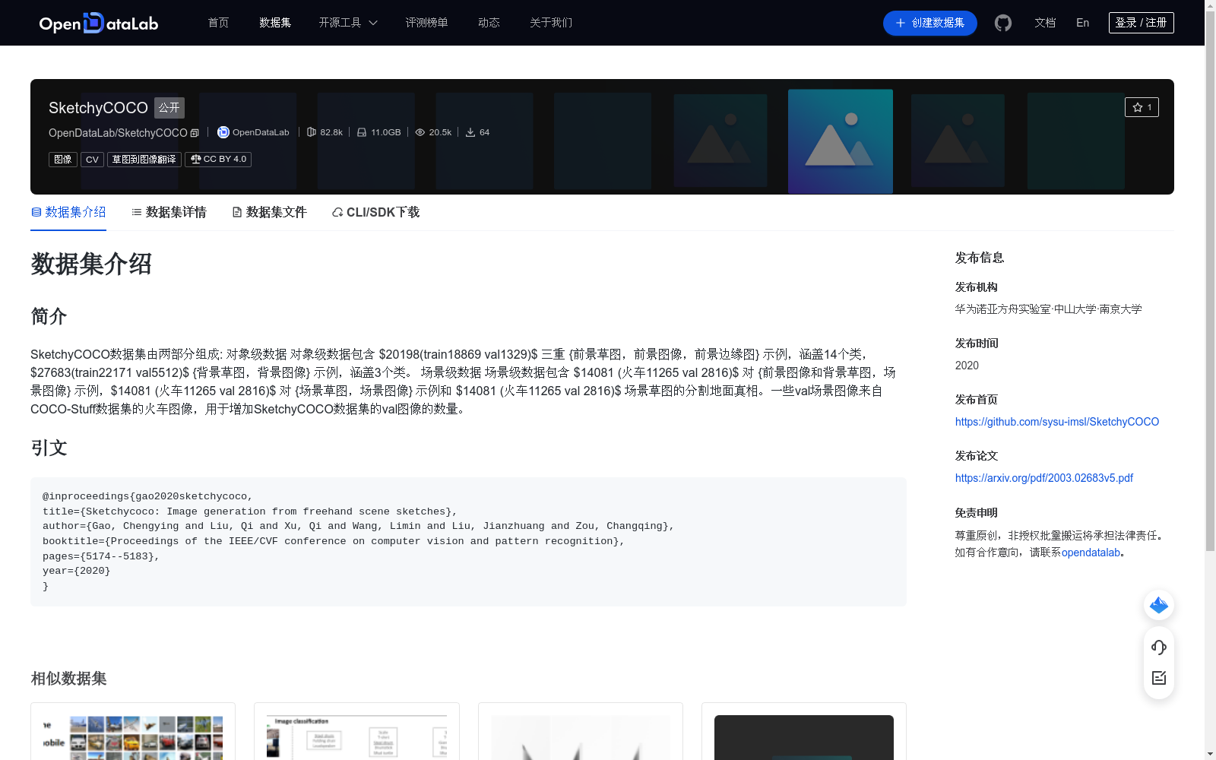Click the 64 downloads icon
1216x760 pixels.
pyautogui.click(x=470, y=132)
